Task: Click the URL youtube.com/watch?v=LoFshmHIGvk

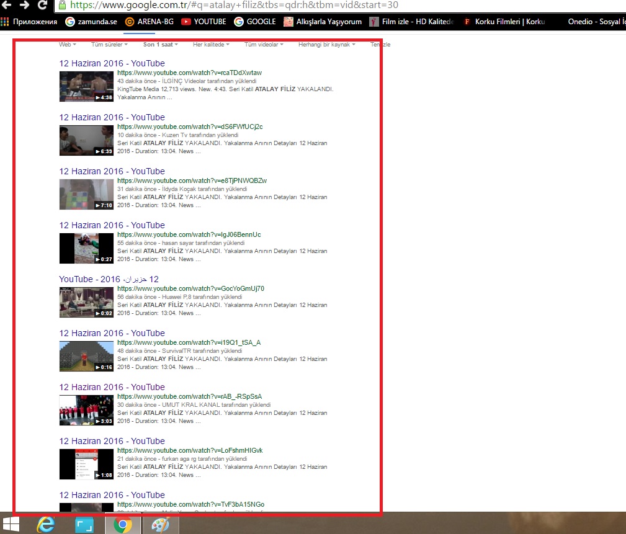Action: pyautogui.click(x=190, y=450)
